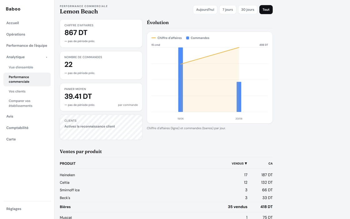Click the Baboo logo in the sidebar
350x219 pixels.
pos(13,9)
